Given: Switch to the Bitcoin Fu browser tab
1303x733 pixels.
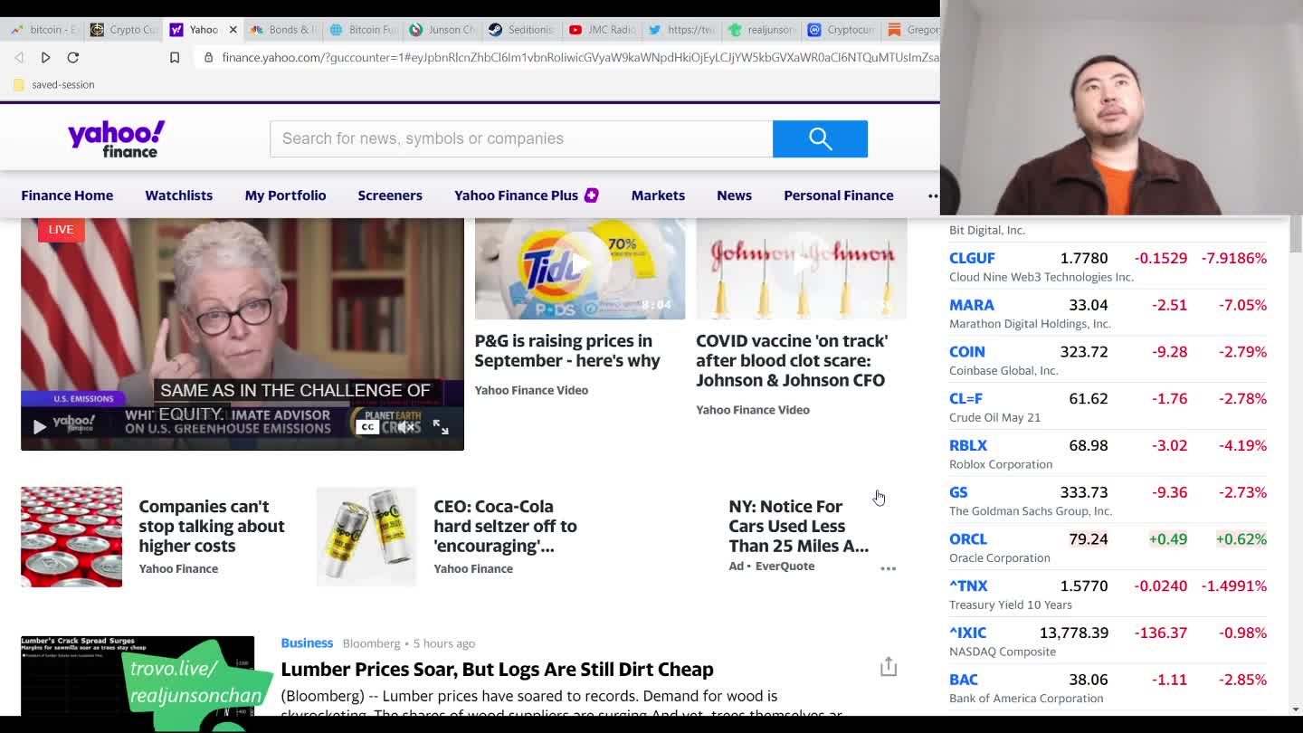Looking at the screenshot, I should coord(363,30).
